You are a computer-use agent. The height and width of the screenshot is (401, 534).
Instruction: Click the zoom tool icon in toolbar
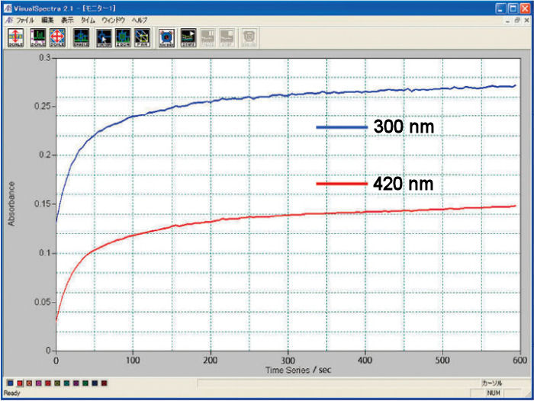[122, 37]
